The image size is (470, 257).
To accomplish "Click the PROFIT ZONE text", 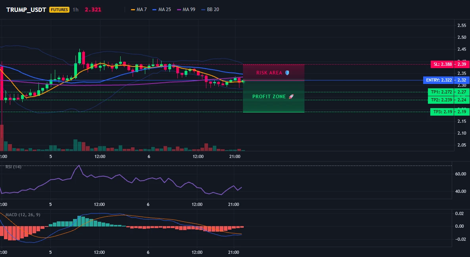I will [269, 97].
